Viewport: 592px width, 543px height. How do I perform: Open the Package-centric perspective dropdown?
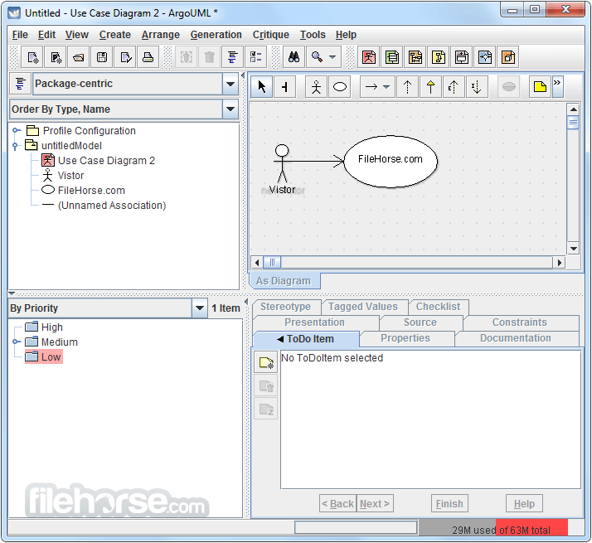pyautogui.click(x=230, y=84)
